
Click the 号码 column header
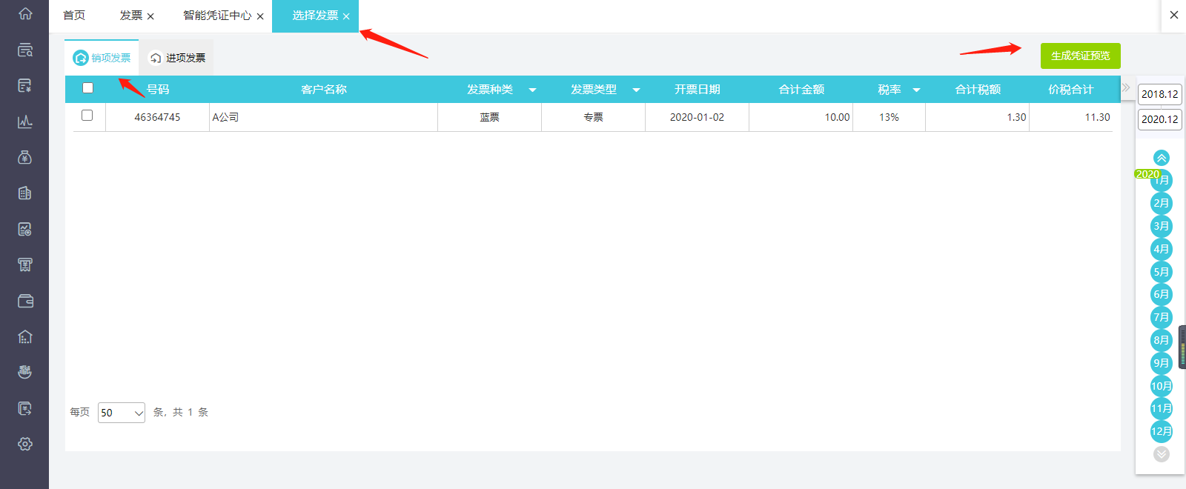click(x=158, y=89)
